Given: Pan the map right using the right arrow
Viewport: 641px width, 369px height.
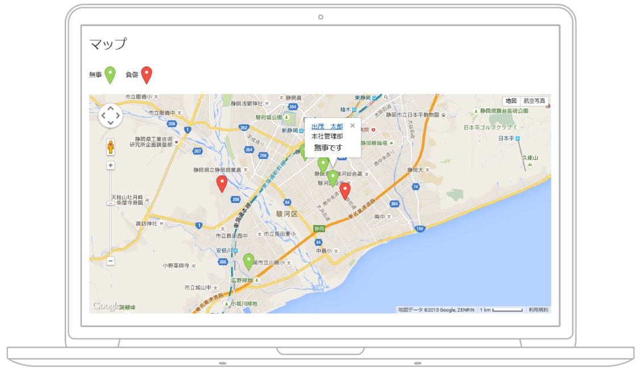Looking at the screenshot, I should click(x=118, y=115).
